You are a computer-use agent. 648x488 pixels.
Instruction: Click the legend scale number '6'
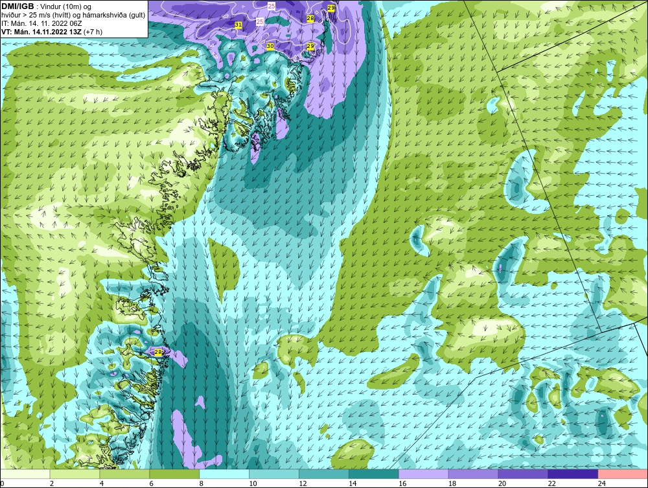point(151,483)
